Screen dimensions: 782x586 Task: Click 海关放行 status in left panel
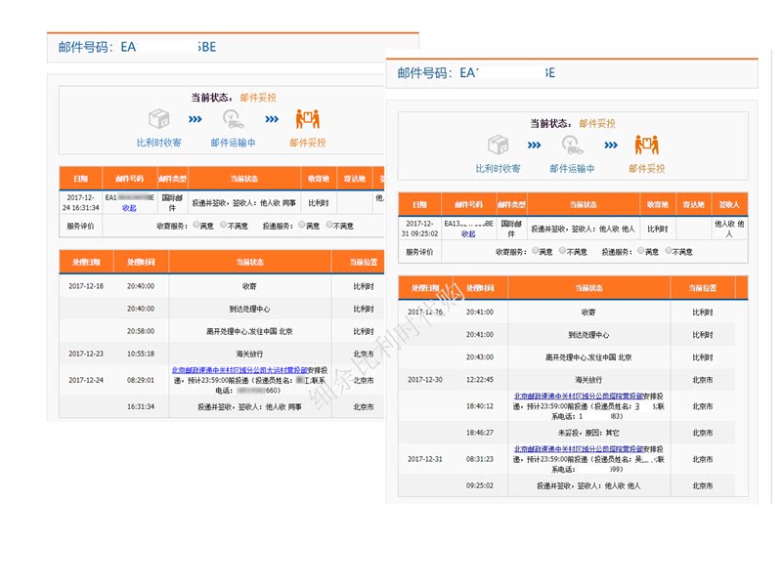(x=249, y=354)
